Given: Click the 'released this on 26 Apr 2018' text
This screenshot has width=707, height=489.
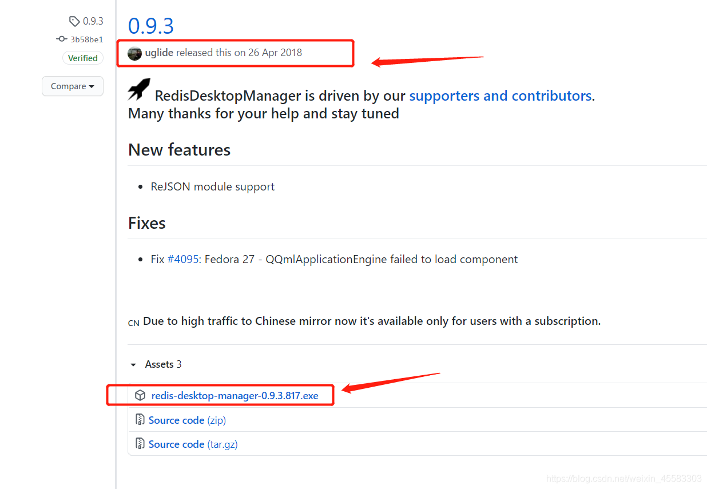Looking at the screenshot, I should click(239, 53).
